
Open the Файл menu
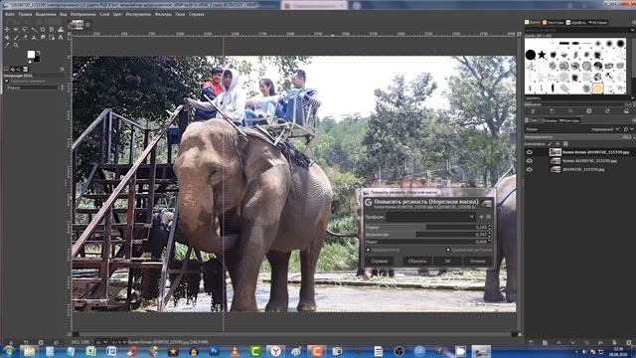coord(10,14)
